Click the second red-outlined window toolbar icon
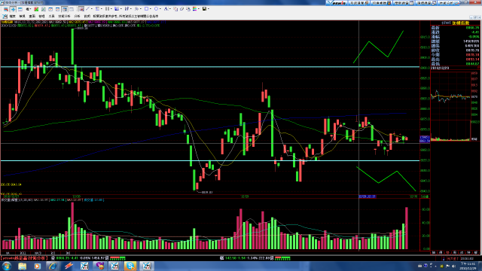 click(57, 9)
